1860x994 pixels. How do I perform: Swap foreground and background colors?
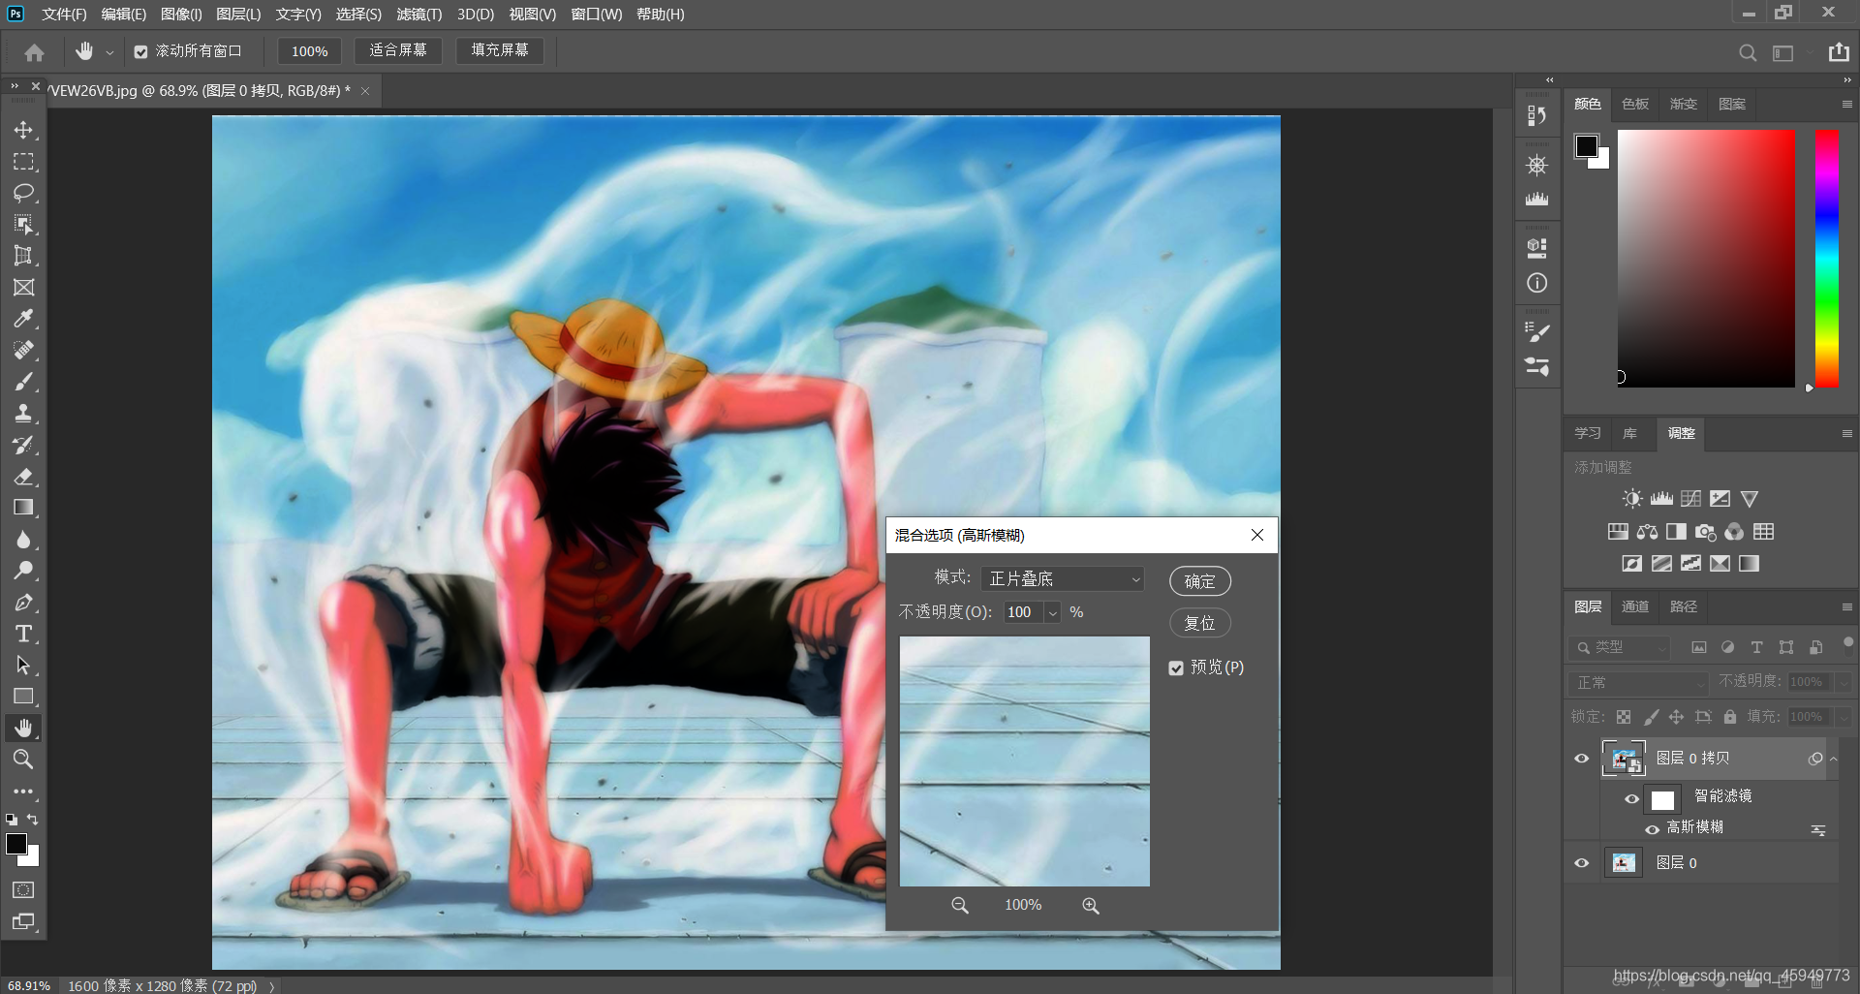point(32,819)
